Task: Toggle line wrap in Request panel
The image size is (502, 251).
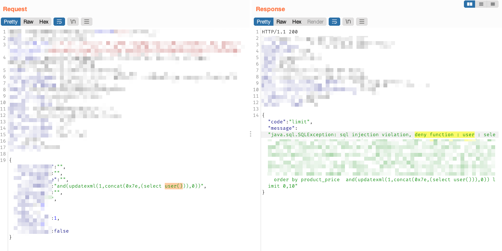Action: pyautogui.click(x=59, y=22)
